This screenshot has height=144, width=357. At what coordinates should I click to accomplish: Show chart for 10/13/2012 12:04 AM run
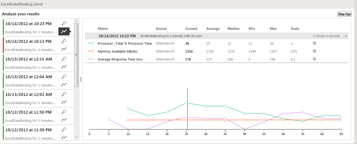[x=64, y=84]
